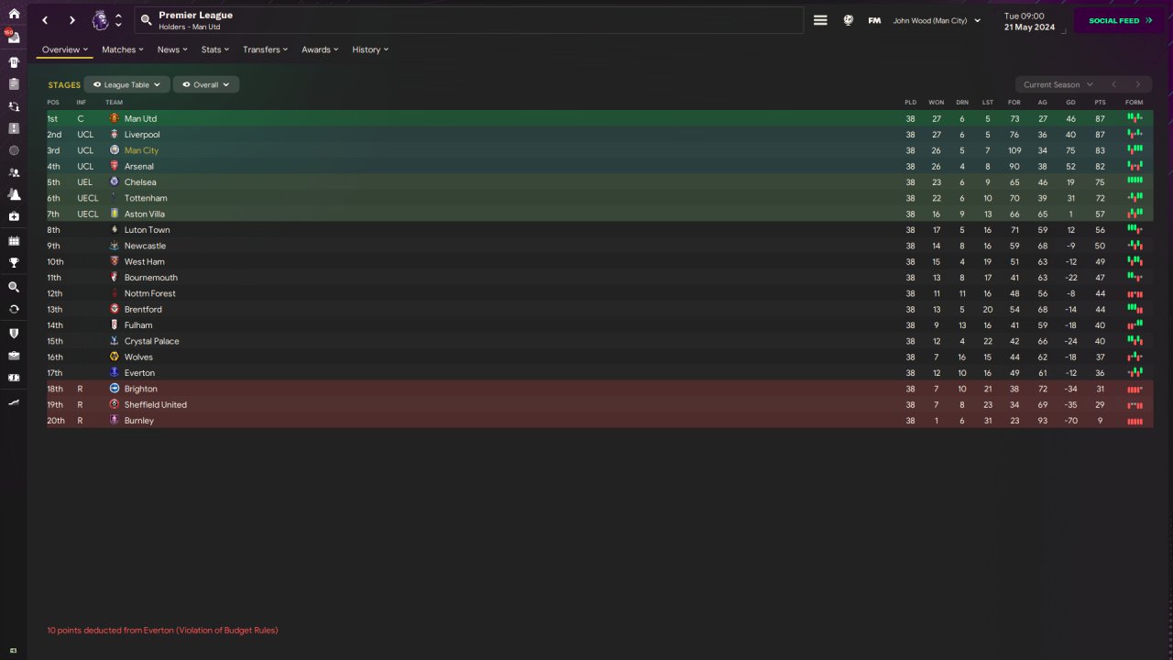Click Brighton's form indicator bars

click(1135, 389)
